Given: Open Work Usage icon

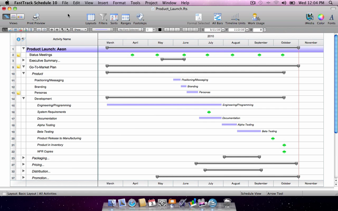Looking at the screenshot, I should 256,17.
